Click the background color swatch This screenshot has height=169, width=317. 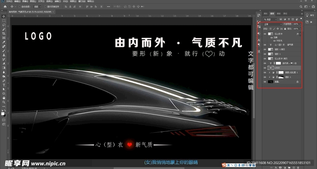pos(4,115)
